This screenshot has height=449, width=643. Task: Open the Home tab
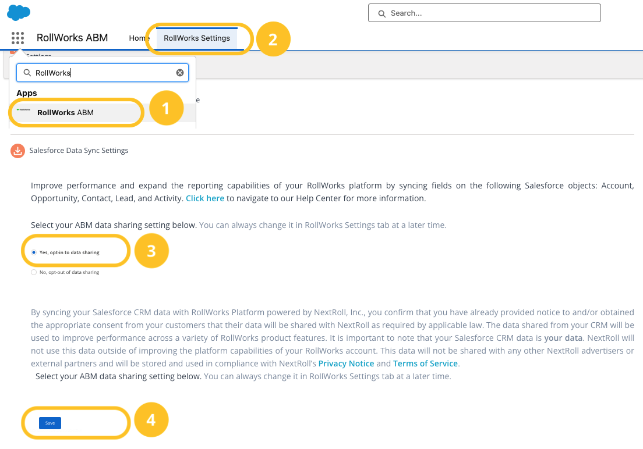coord(139,38)
